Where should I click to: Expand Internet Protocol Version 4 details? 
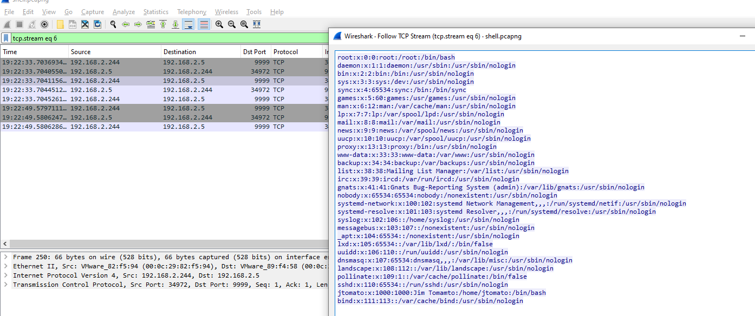click(5, 275)
